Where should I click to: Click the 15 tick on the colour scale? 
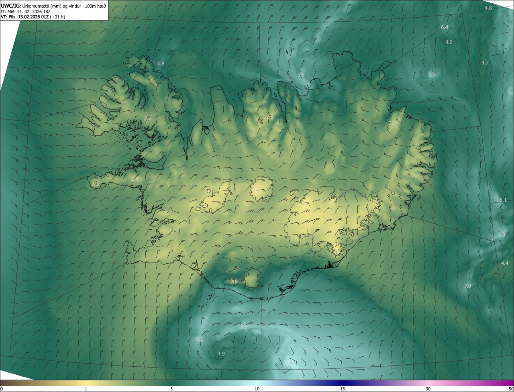point(343,389)
